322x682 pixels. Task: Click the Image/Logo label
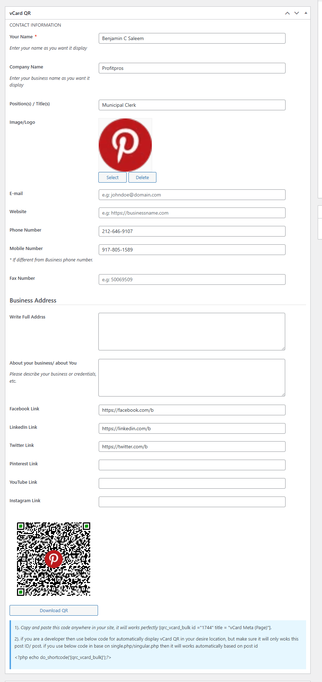click(22, 122)
